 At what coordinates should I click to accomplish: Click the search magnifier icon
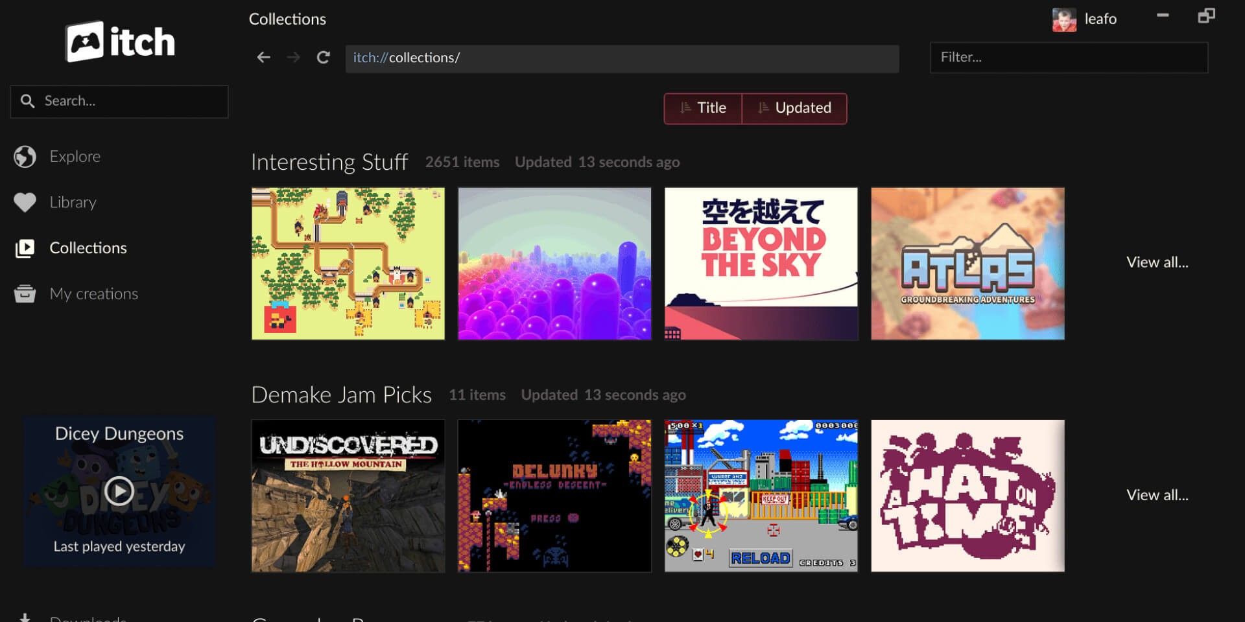click(27, 101)
